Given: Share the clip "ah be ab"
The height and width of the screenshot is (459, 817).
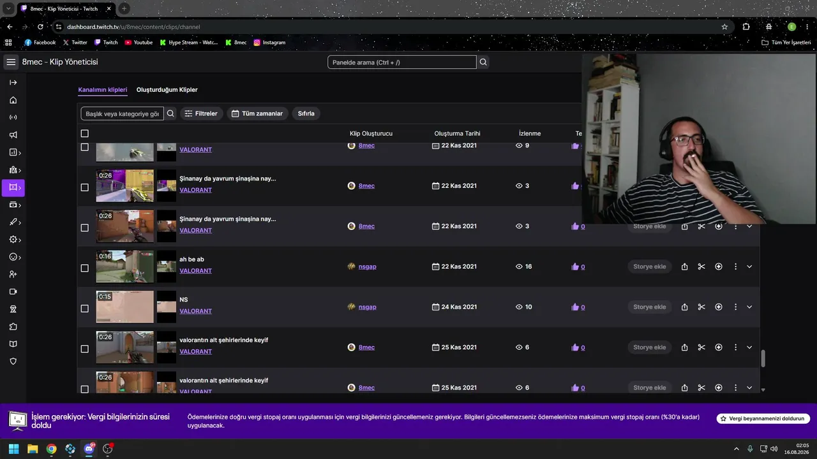Looking at the screenshot, I should point(684,266).
